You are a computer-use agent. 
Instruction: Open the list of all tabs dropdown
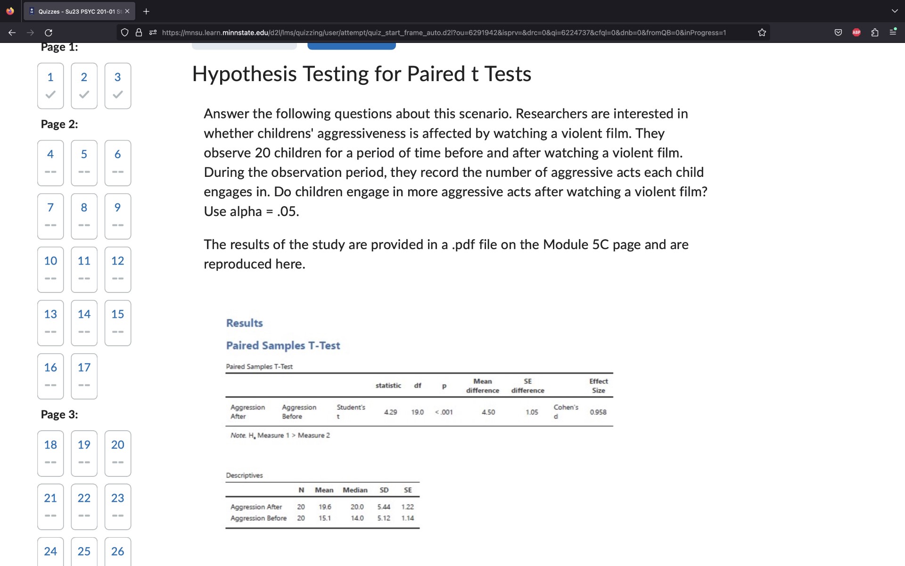tap(894, 11)
